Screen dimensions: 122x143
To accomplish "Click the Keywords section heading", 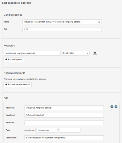I will click(9, 45).
